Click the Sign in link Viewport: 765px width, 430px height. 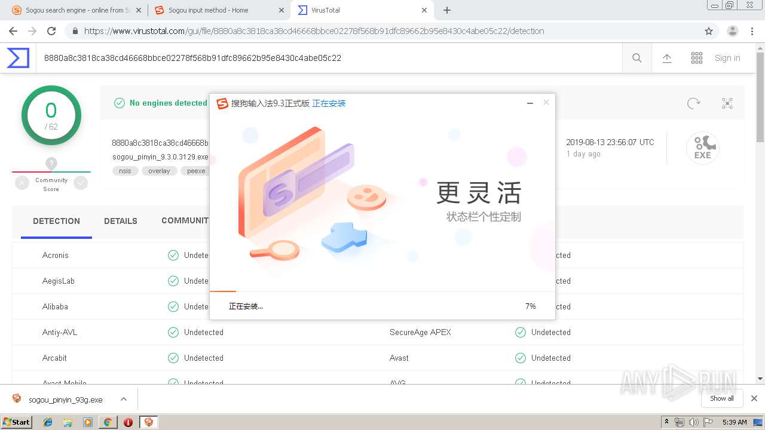[x=727, y=58]
